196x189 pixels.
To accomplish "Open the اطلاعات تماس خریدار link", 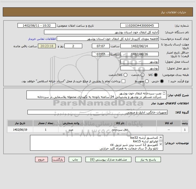I will pyautogui.click(x=42, y=39).
